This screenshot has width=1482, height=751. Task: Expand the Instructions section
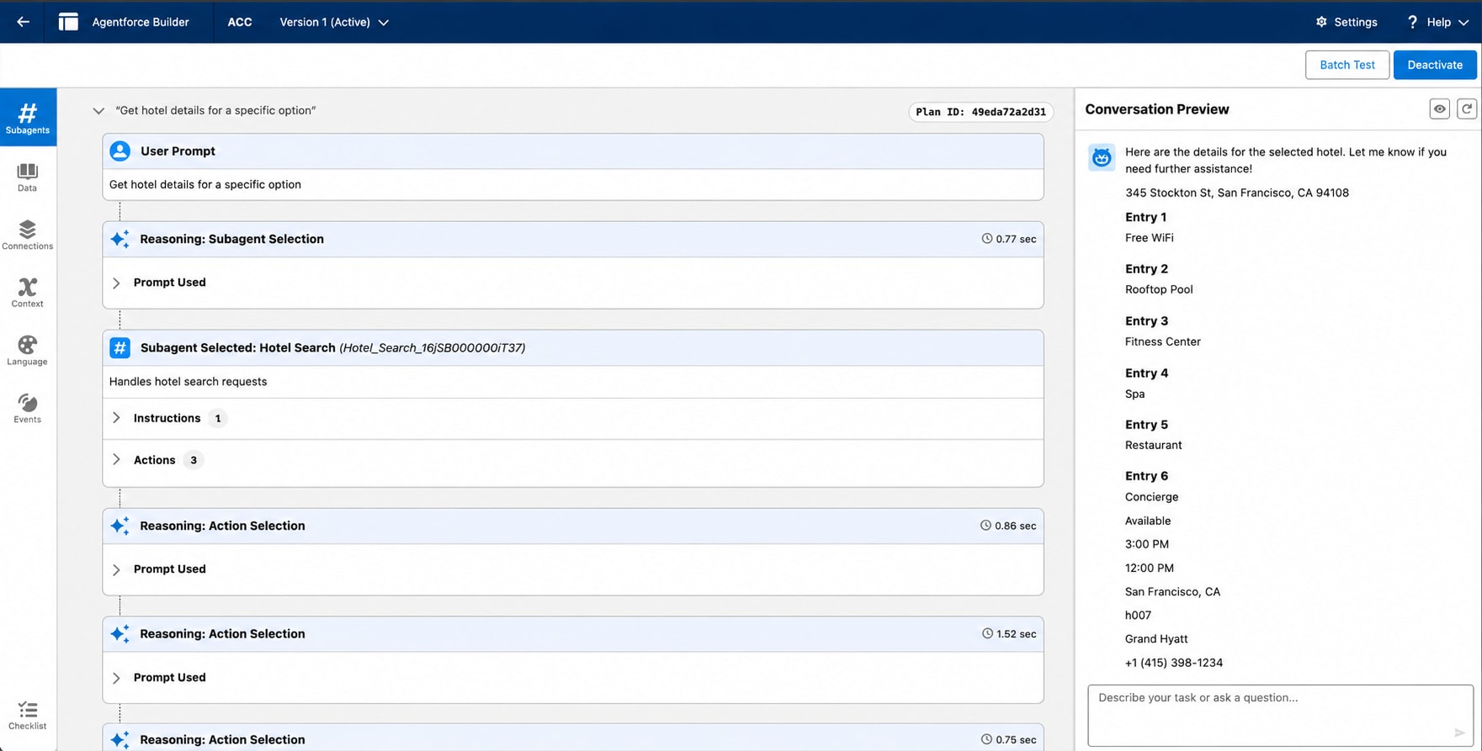point(116,418)
